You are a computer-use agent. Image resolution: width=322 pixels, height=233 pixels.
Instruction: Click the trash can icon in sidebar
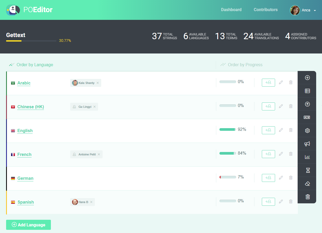308,197
